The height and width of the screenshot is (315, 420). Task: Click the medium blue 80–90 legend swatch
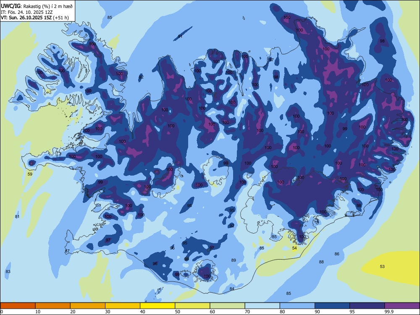click(297, 306)
